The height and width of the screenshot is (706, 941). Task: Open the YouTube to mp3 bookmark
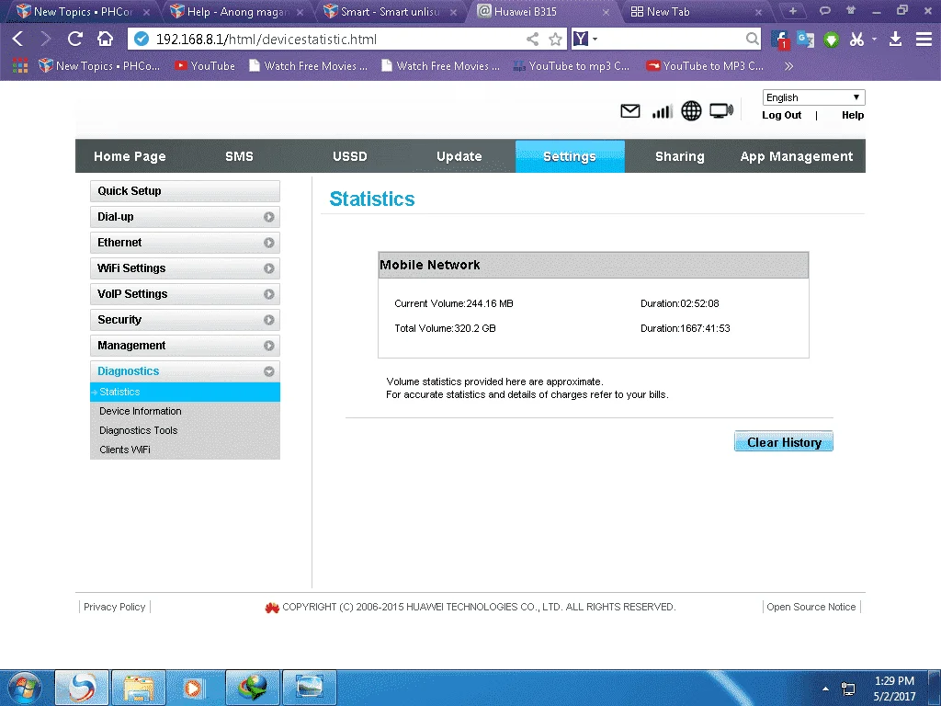click(572, 65)
